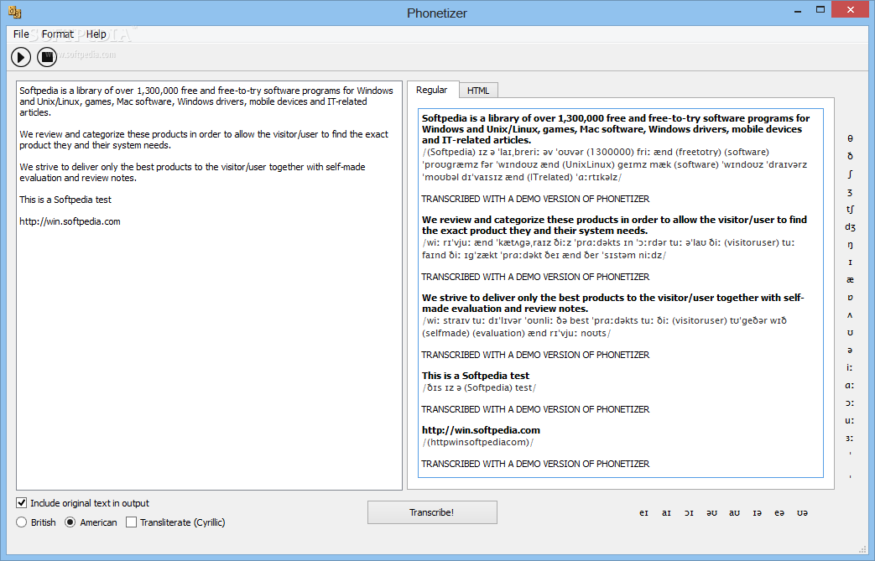Click the stop button in the toolbar
Image resolution: width=875 pixels, height=561 pixels.
tap(47, 57)
